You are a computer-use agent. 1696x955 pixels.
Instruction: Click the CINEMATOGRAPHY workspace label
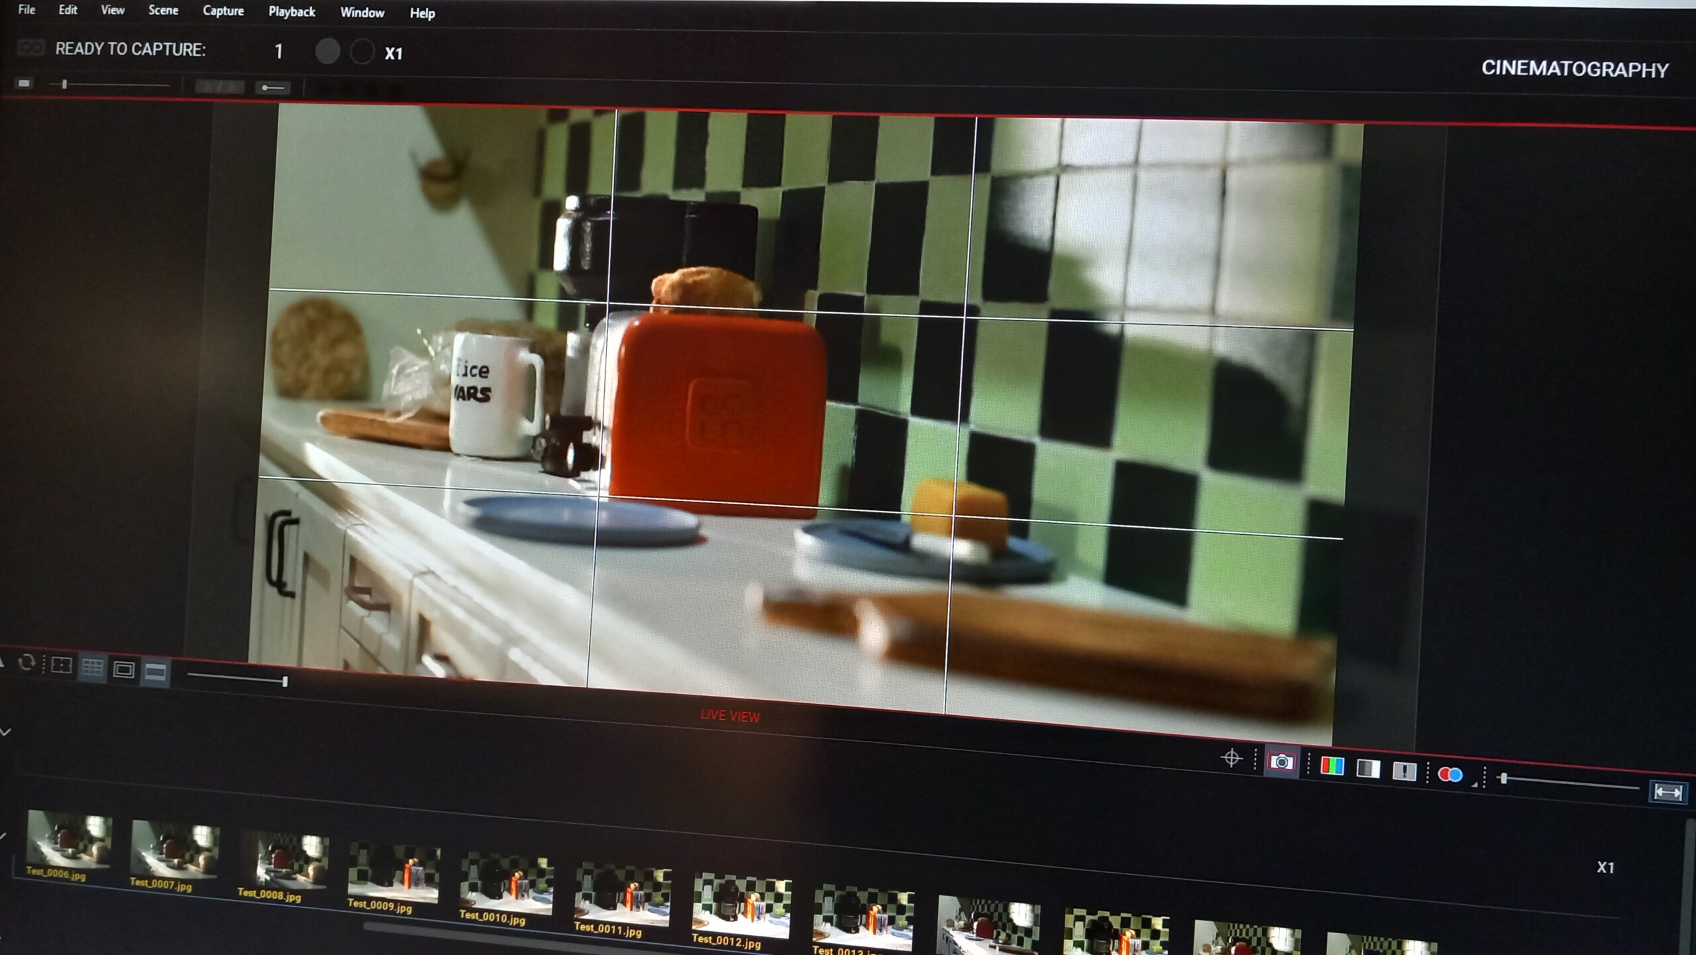(1574, 69)
